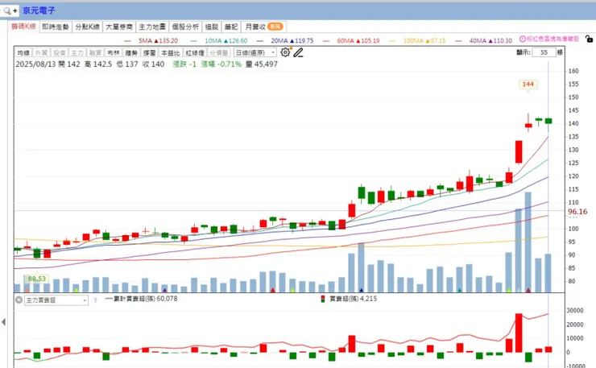Collapse the side panel arrow
Screen dimensions: 596x368
3,322
